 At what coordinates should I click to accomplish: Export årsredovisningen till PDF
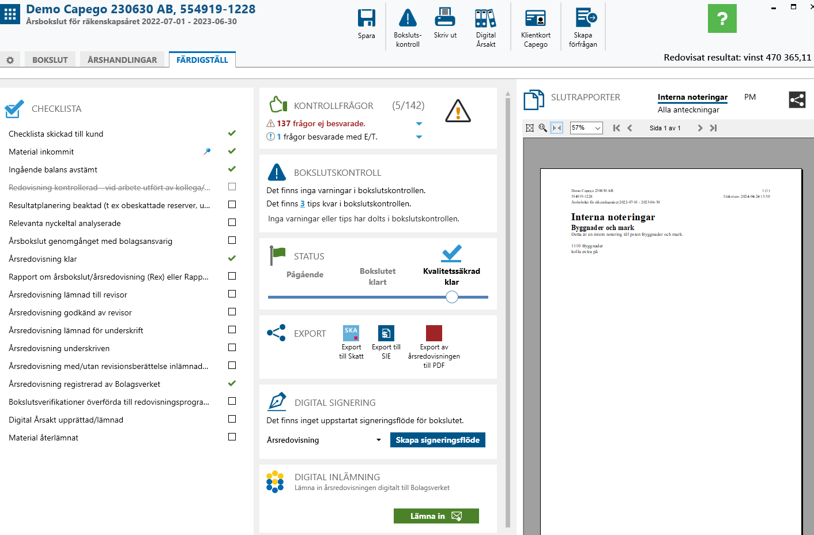(434, 333)
